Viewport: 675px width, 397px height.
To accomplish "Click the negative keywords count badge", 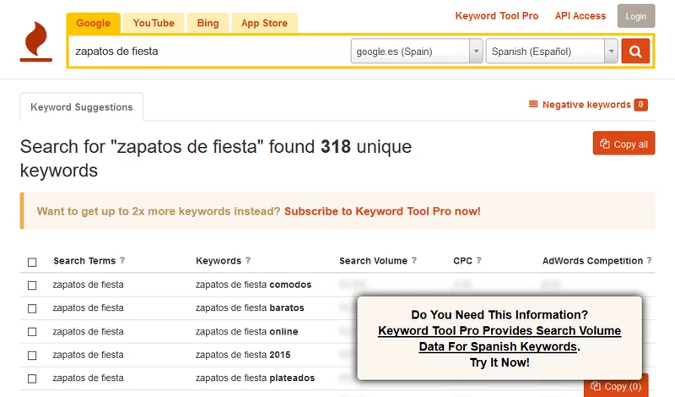I will click(640, 105).
